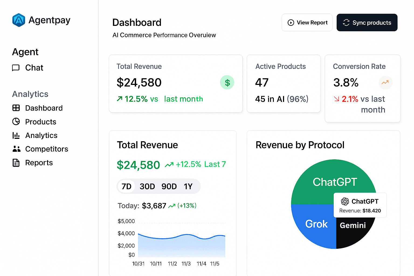Image resolution: width=414 pixels, height=276 pixels.
Task: Click the 3.8% conversion rate value
Action: (346, 82)
